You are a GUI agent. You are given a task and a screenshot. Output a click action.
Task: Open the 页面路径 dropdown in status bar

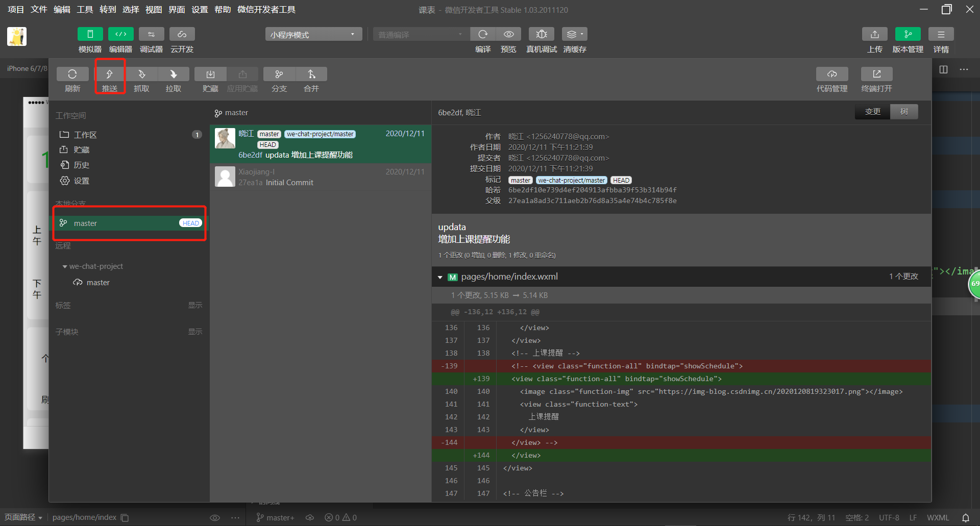tap(23, 517)
